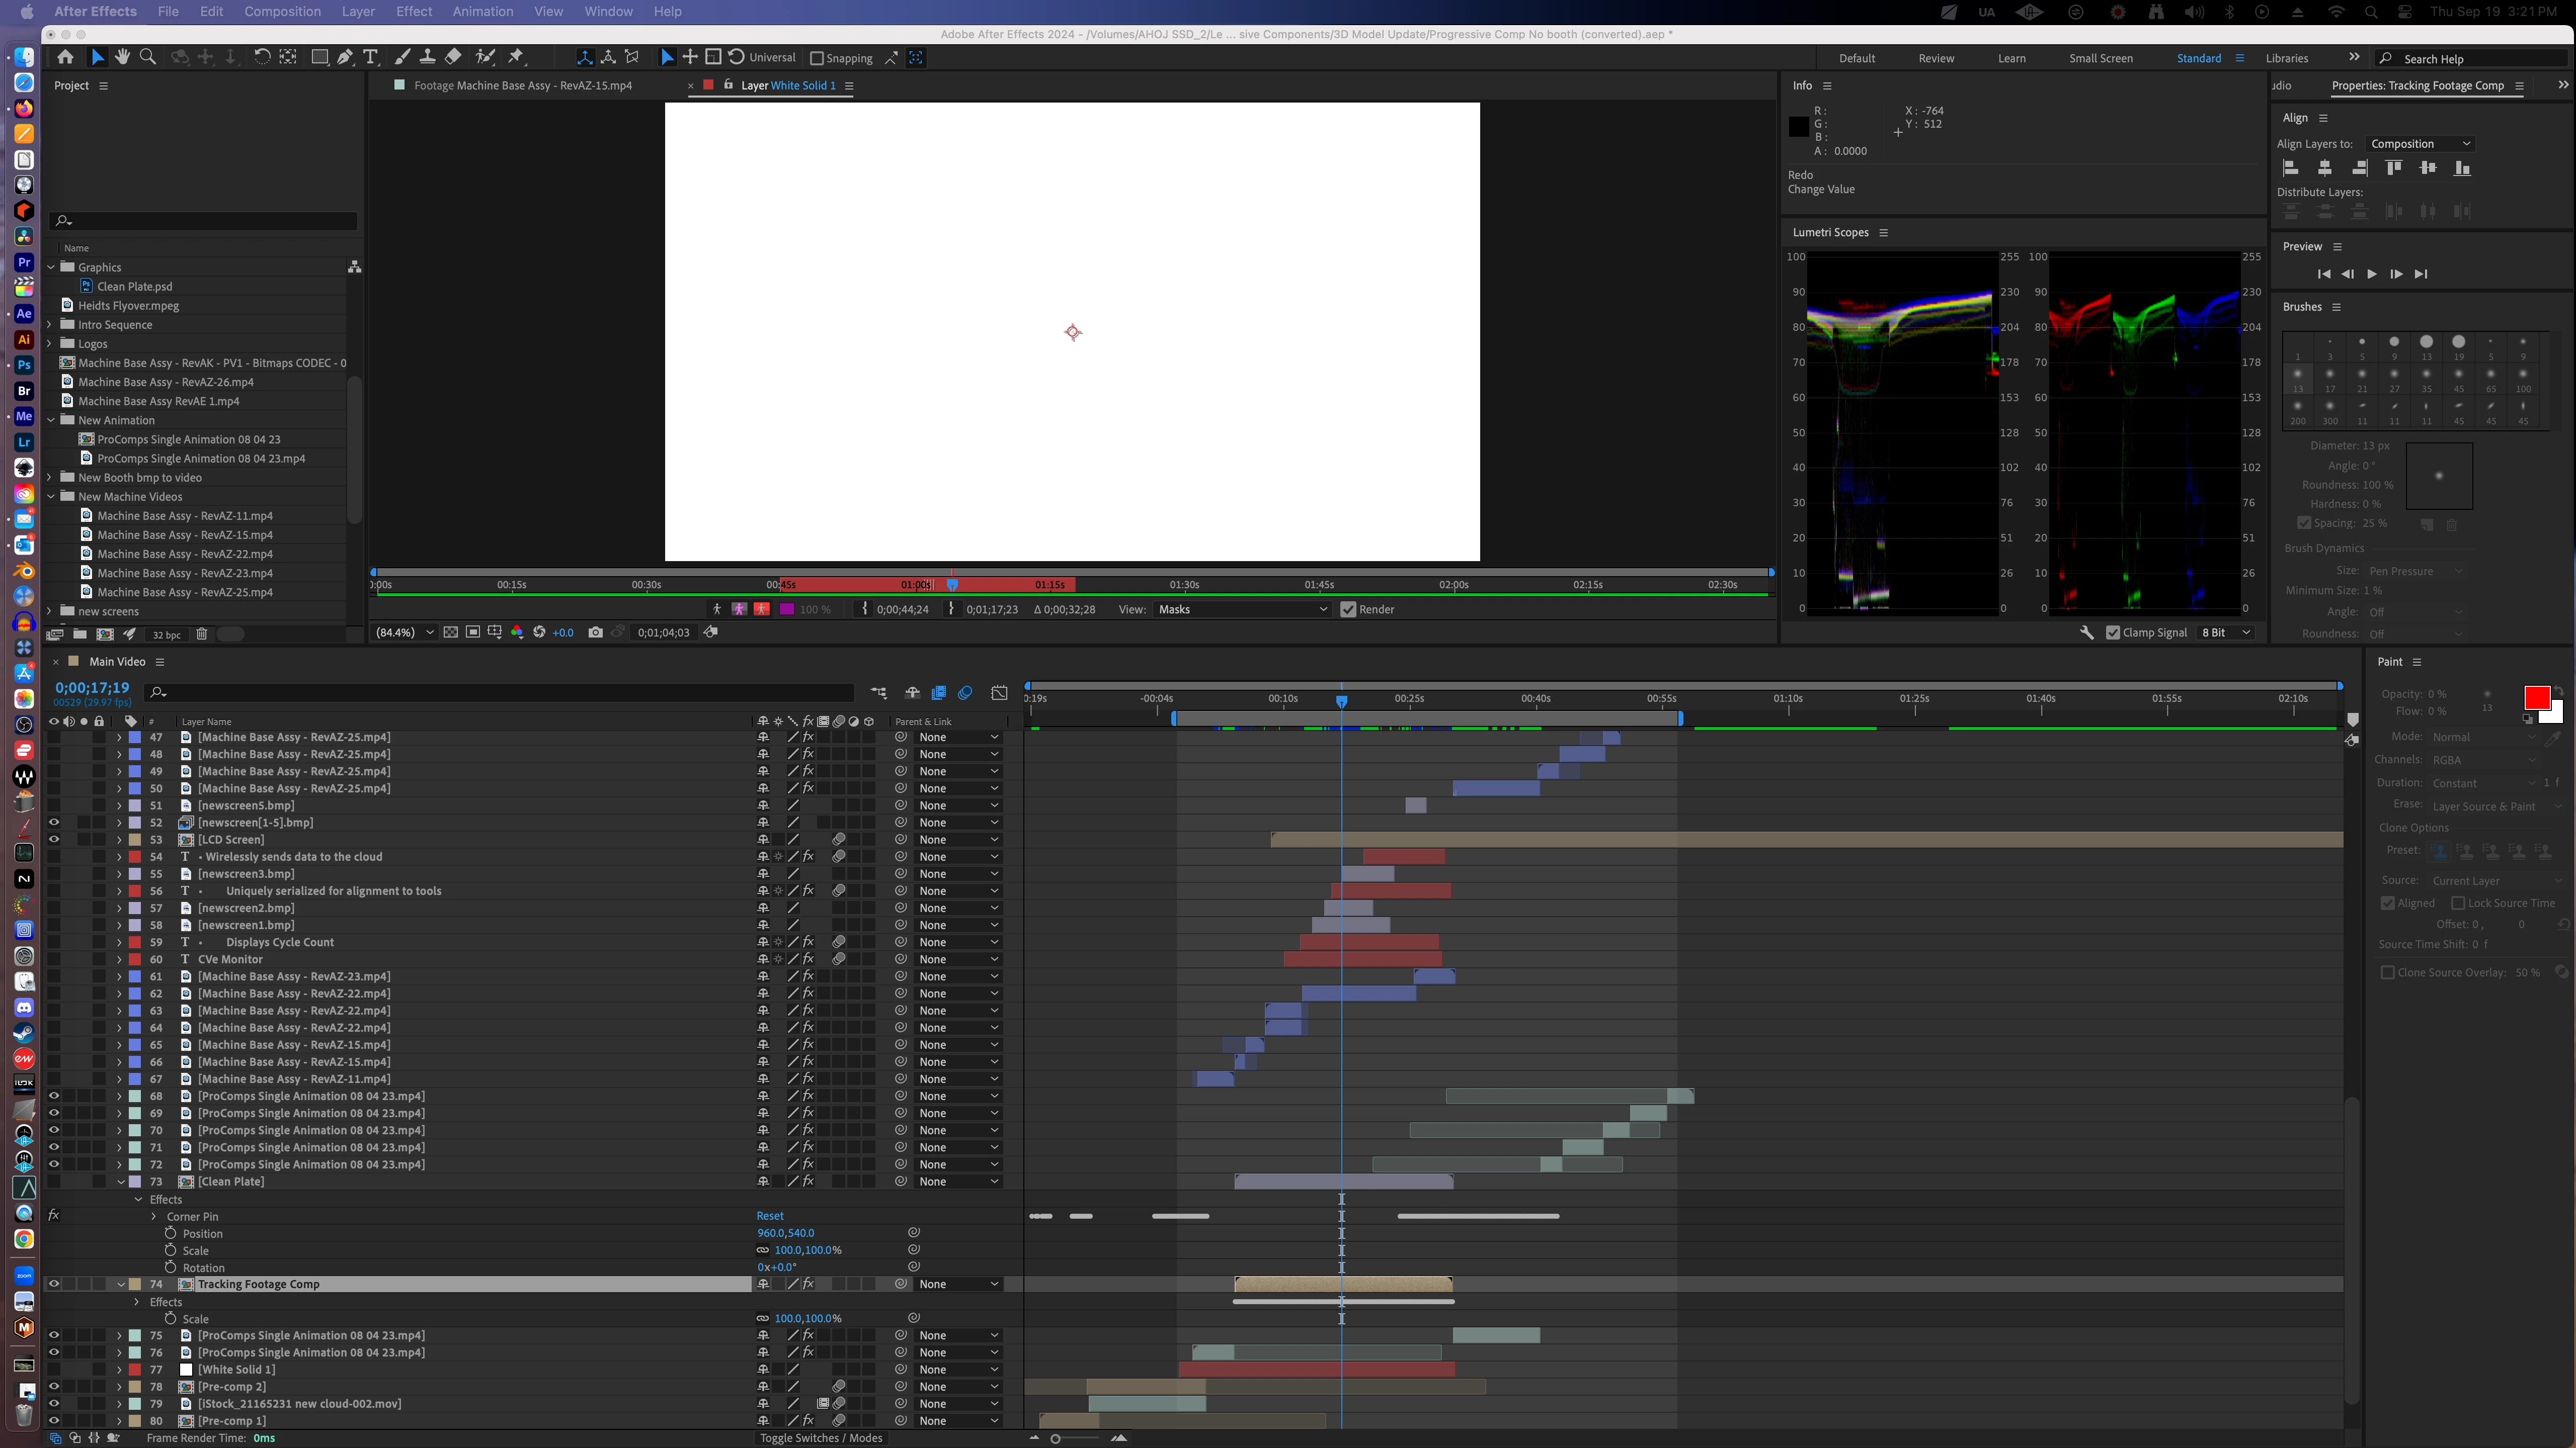Enable the Snapping checkbox
This screenshot has width=2576, height=1448.
coord(817,58)
